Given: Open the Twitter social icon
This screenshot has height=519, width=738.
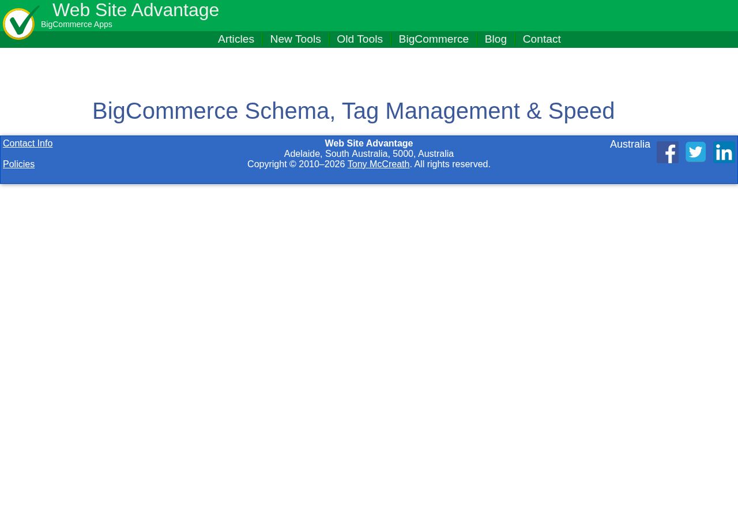Looking at the screenshot, I should [696, 152].
